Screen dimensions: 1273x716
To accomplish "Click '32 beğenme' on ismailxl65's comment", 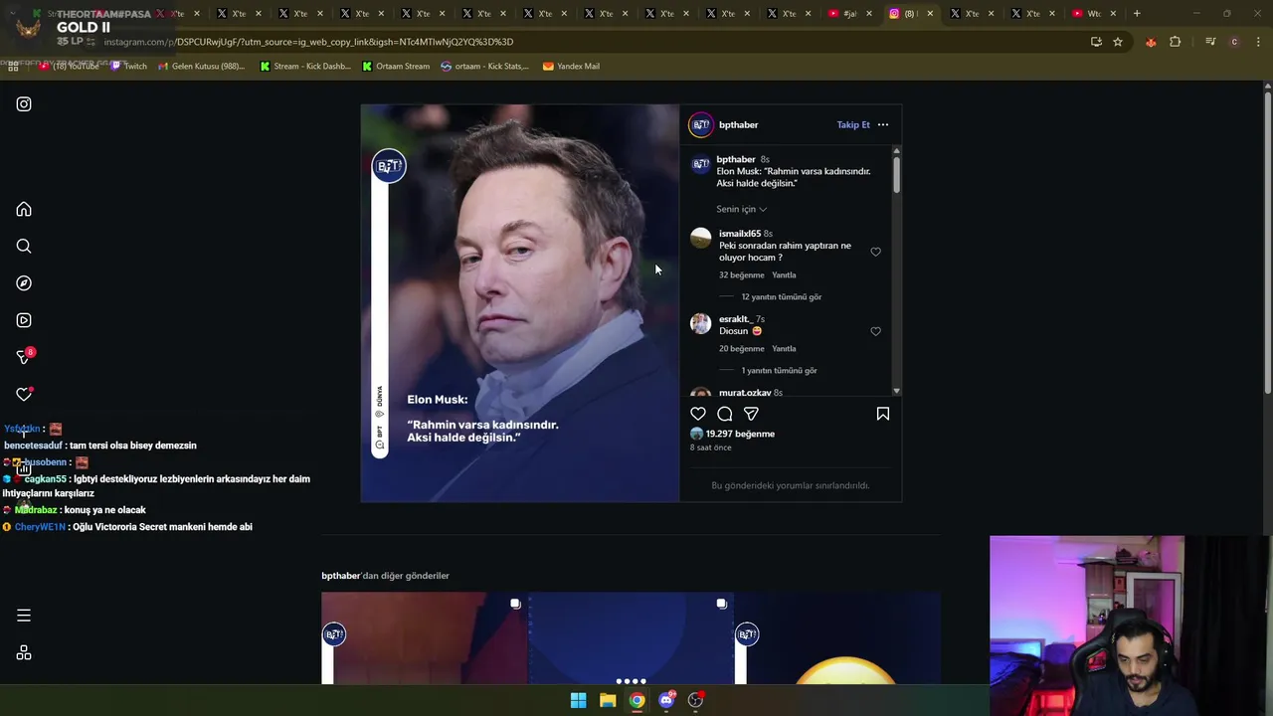I will (x=742, y=275).
